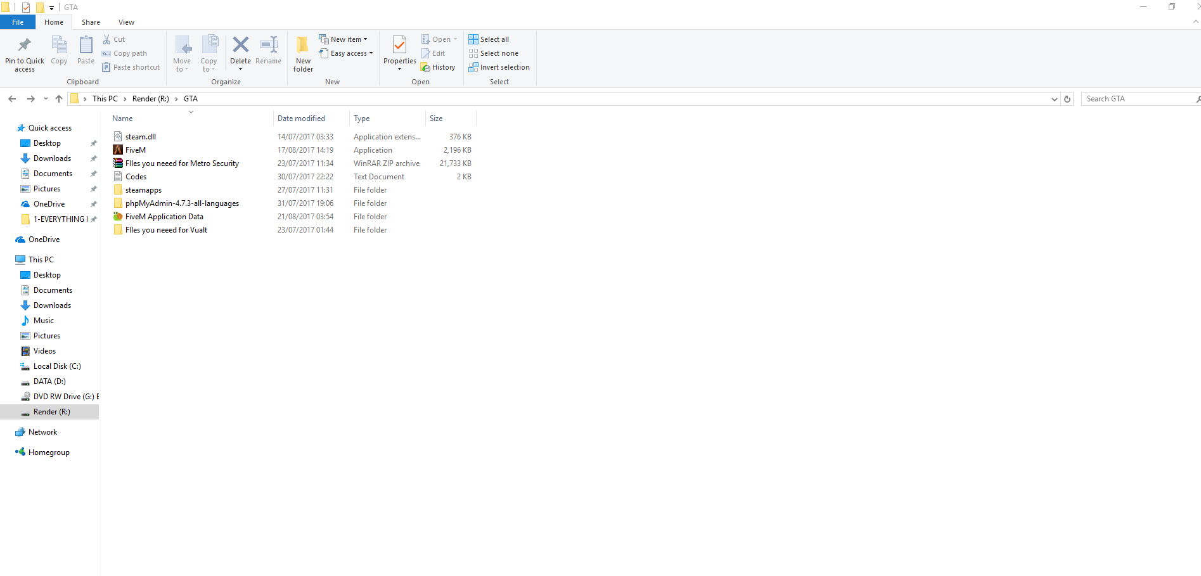Click This PC in the address path
1201x576 pixels.
pos(105,99)
